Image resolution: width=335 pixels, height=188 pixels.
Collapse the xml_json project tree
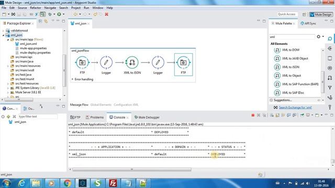pos(3,35)
